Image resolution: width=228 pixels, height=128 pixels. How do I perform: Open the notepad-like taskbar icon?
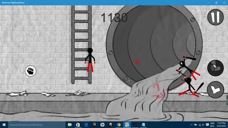[143, 125]
